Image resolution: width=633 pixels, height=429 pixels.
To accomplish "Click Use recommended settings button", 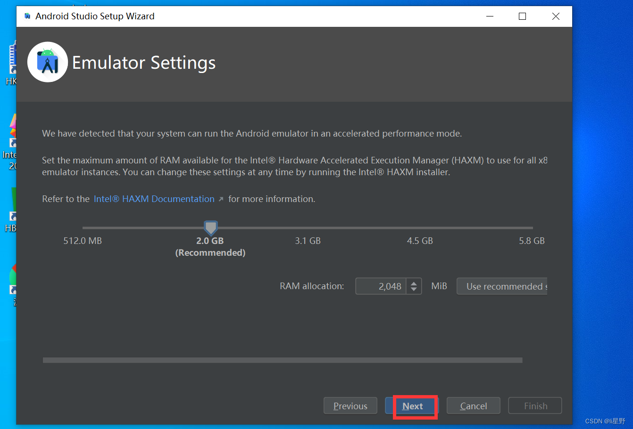I will point(502,286).
